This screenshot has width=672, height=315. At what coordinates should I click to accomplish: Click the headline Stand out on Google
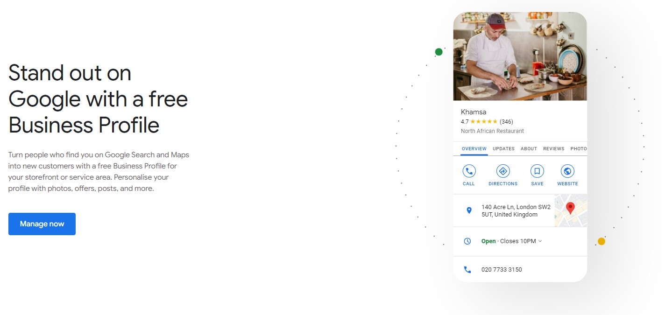pos(98,99)
